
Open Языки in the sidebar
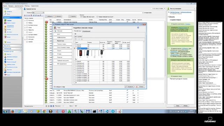(x=8, y=75)
